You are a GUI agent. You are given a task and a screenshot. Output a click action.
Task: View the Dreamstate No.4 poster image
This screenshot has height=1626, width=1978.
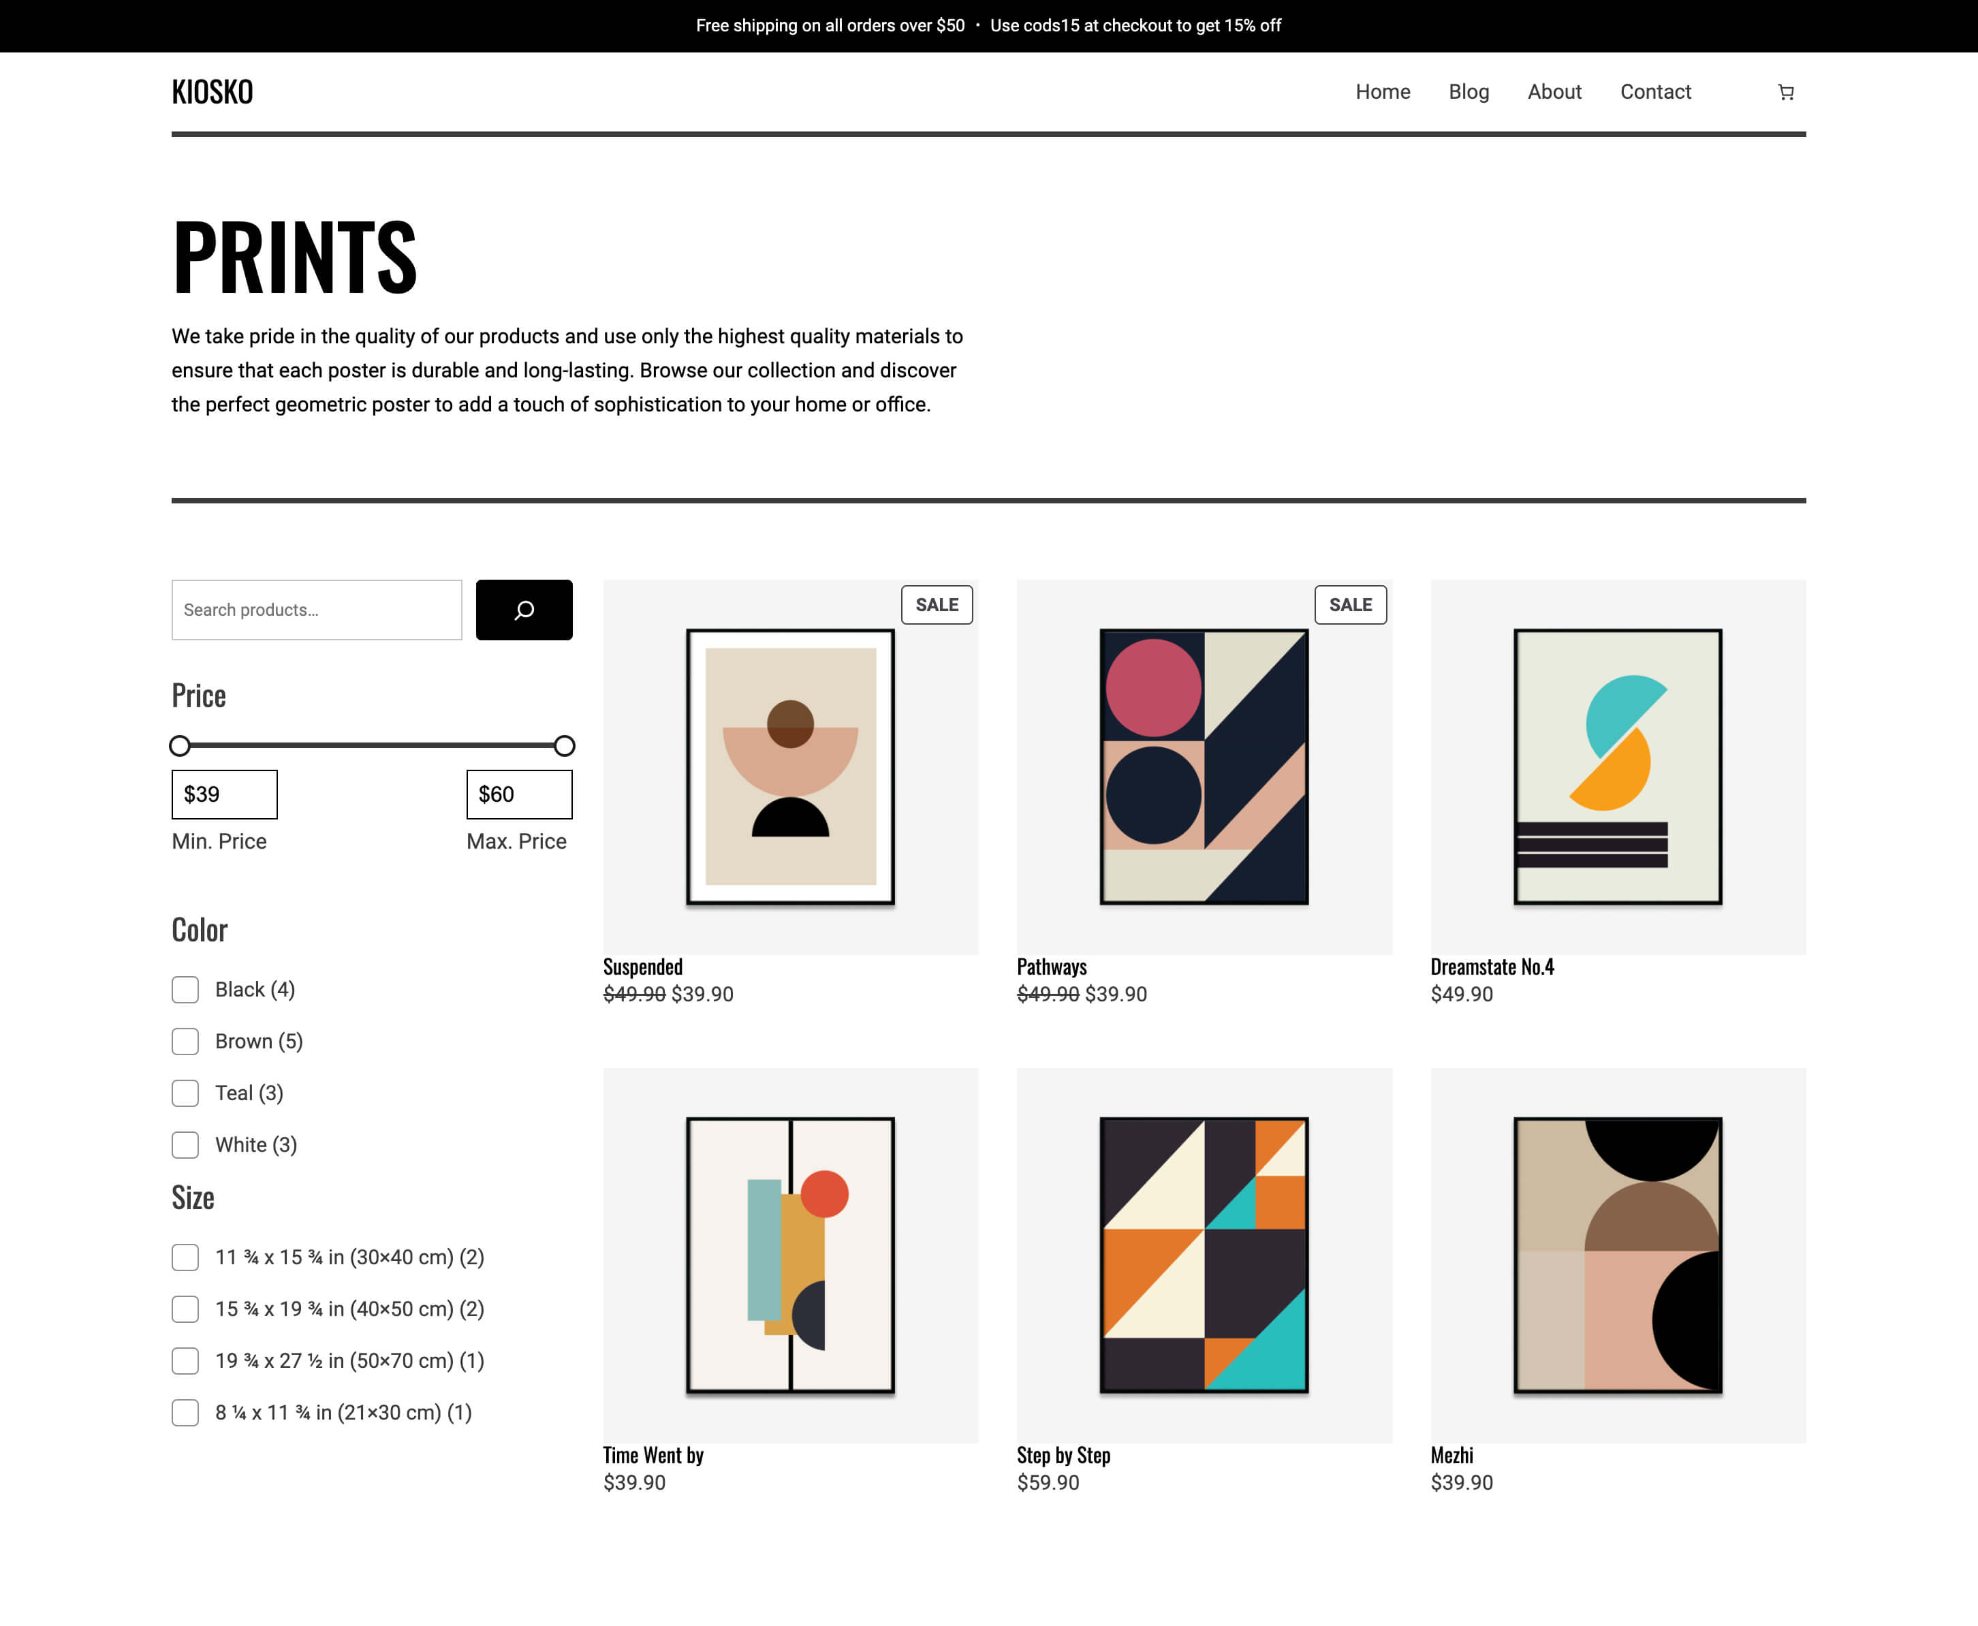[1618, 766]
